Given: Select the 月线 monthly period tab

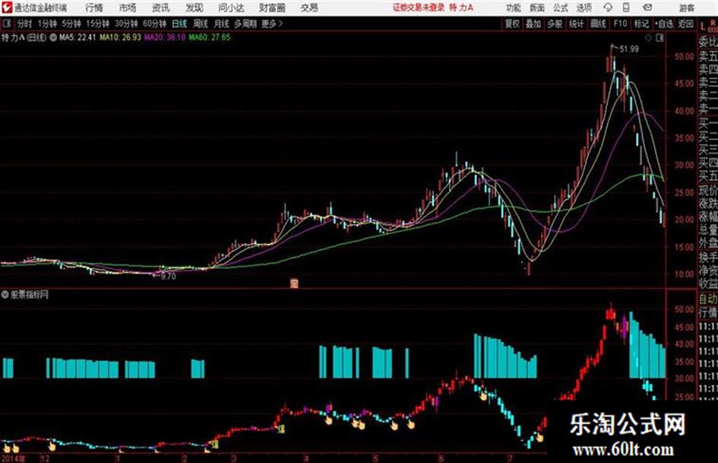Looking at the screenshot, I should tap(222, 24).
